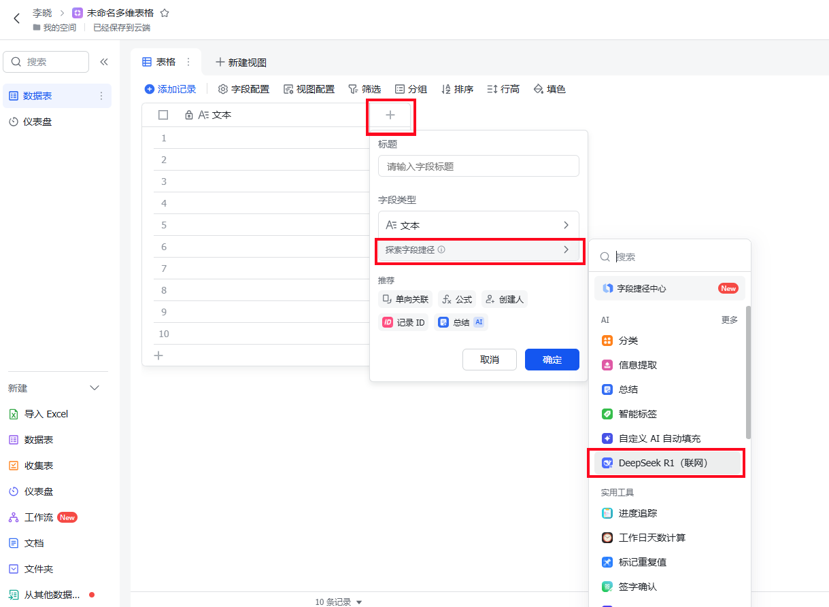Click the back arrow icon
The height and width of the screenshot is (607, 829).
[17, 19]
